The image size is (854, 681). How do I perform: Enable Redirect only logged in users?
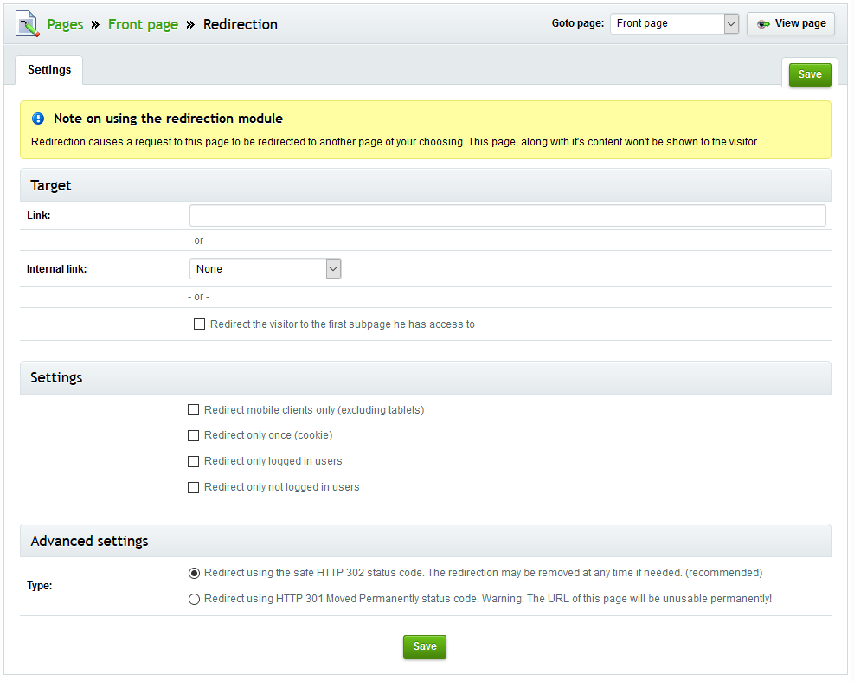(x=193, y=461)
